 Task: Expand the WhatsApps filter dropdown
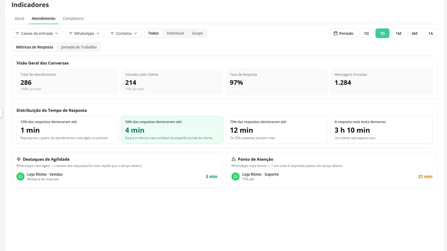[84, 33]
